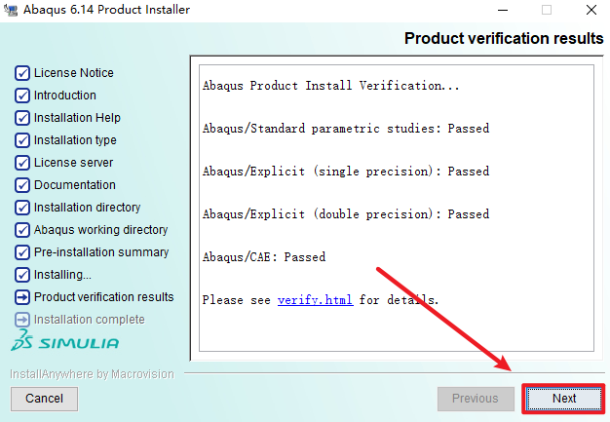Click the Pre-installation summary checkmark
The height and width of the screenshot is (422, 610).
pyautogui.click(x=22, y=252)
